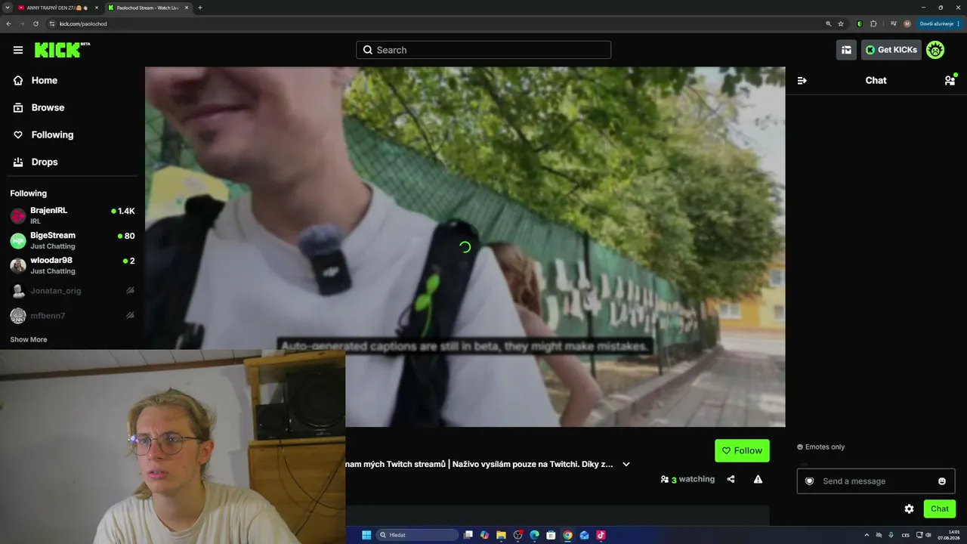
Task: Open the green user avatar menu
Action: (x=935, y=50)
